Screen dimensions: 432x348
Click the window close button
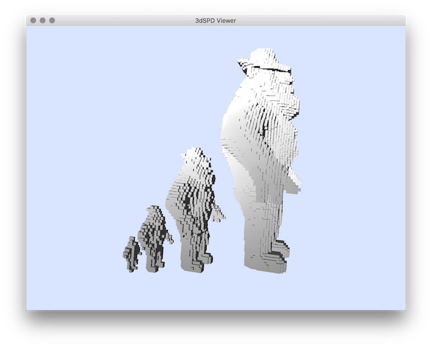33,20
